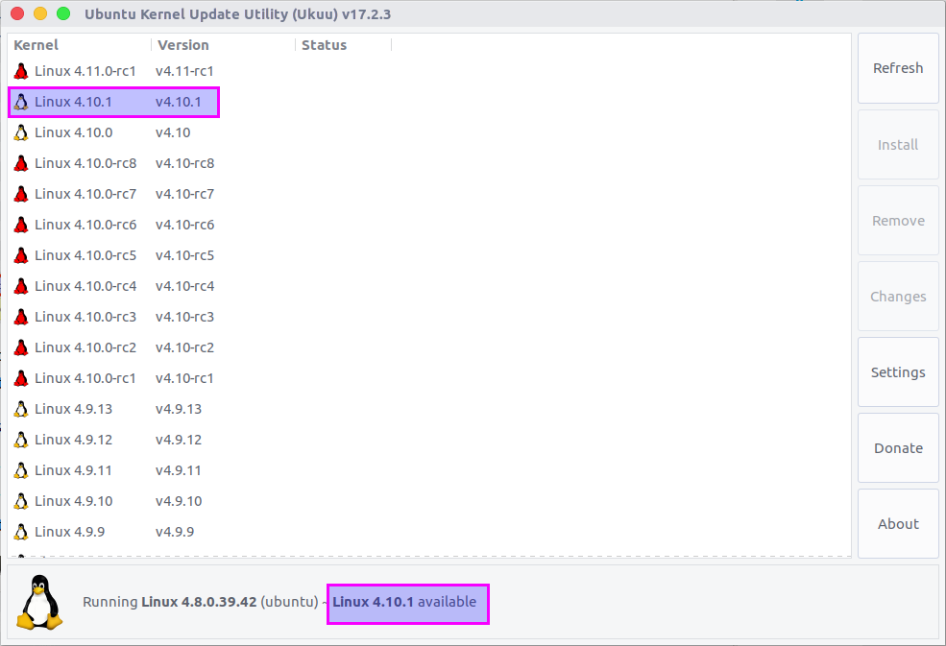
Task: Select the 'Linux 4.11.0-rc1' row name
Action: point(85,71)
